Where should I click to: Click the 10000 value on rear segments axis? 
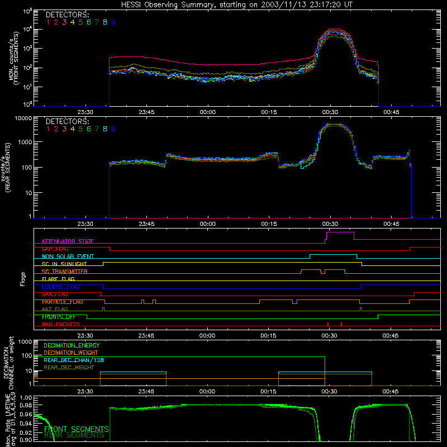coord(23,118)
